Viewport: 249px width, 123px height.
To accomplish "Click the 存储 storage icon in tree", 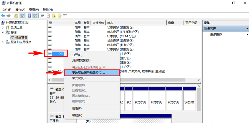I will 8,32.
